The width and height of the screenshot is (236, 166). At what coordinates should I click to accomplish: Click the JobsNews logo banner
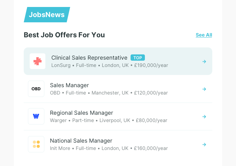tap(47, 15)
